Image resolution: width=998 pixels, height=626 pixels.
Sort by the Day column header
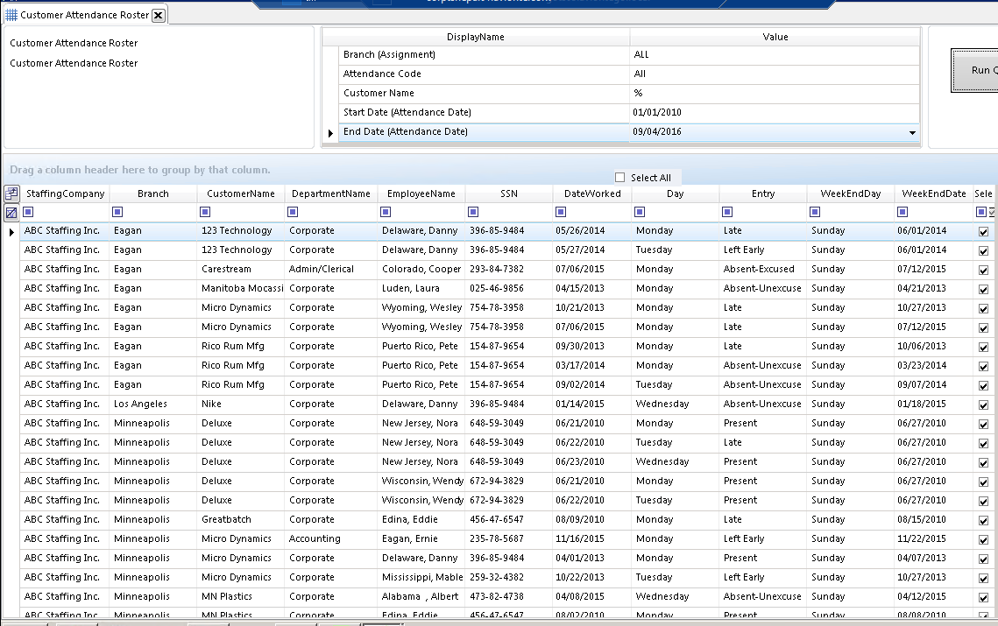coord(676,193)
